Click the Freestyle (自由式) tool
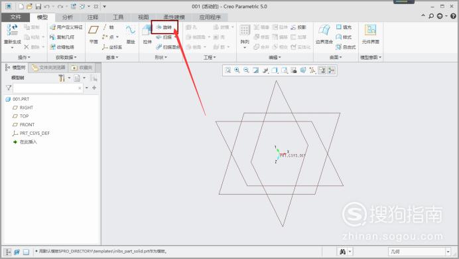Viewport: 459px width, 259px height. pos(346,47)
